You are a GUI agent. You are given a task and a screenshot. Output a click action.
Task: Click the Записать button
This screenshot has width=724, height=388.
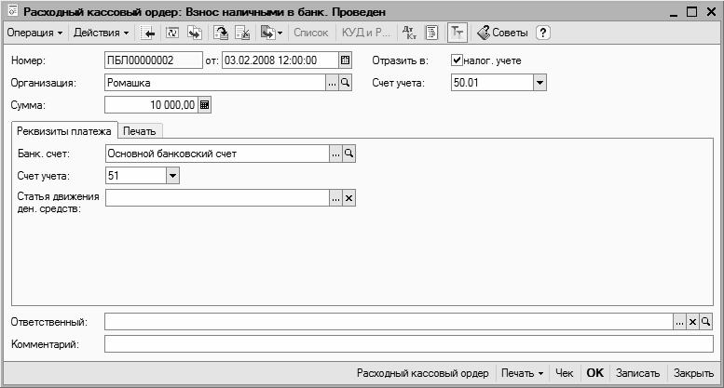638,373
